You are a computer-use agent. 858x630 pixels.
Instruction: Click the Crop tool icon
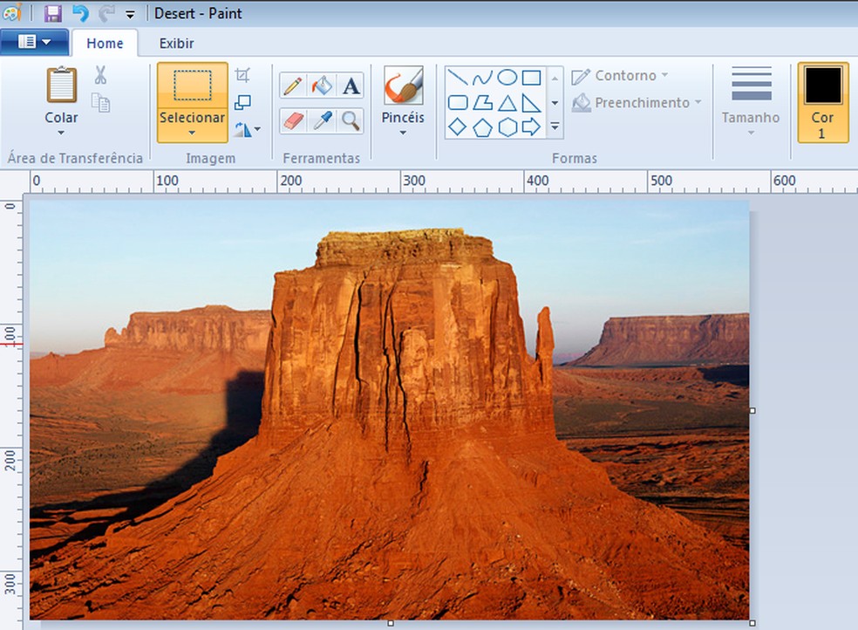click(242, 75)
